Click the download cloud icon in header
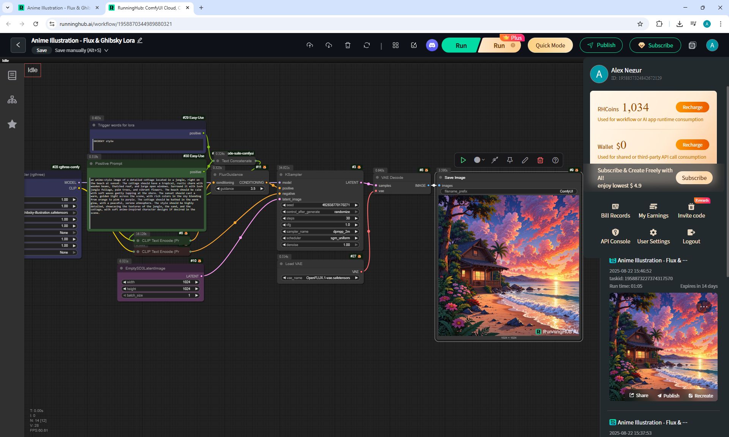729x437 pixels. pos(329,45)
